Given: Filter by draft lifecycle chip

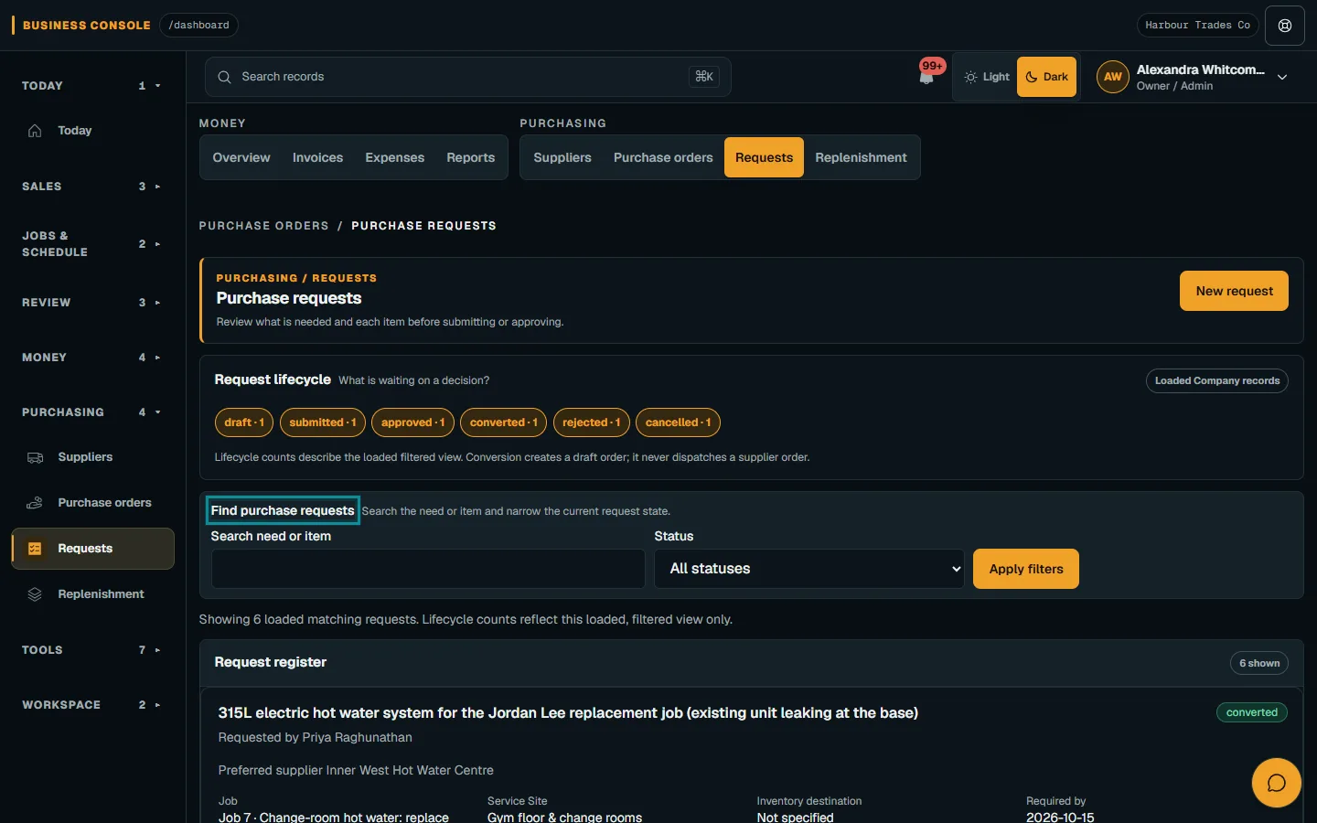Looking at the screenshot, I should [244, 422].
